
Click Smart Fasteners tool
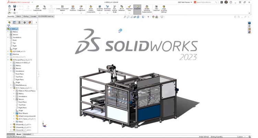(73, 8)
